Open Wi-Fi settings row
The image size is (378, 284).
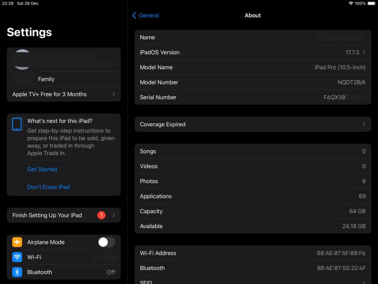tap(64, 257)
